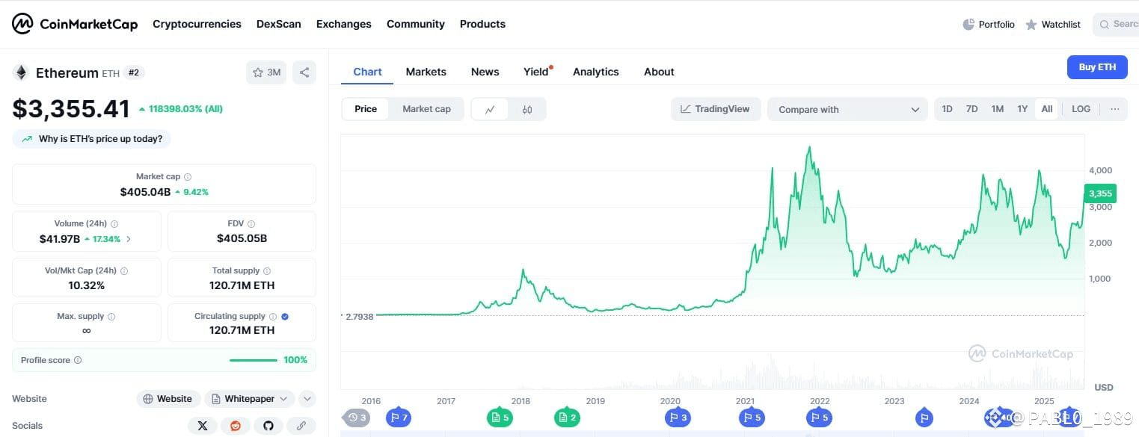Open the Community menu
Image resolution: width=1139 pixels, height=437 pixels.
pyautogui.click(x=415, y=24)
